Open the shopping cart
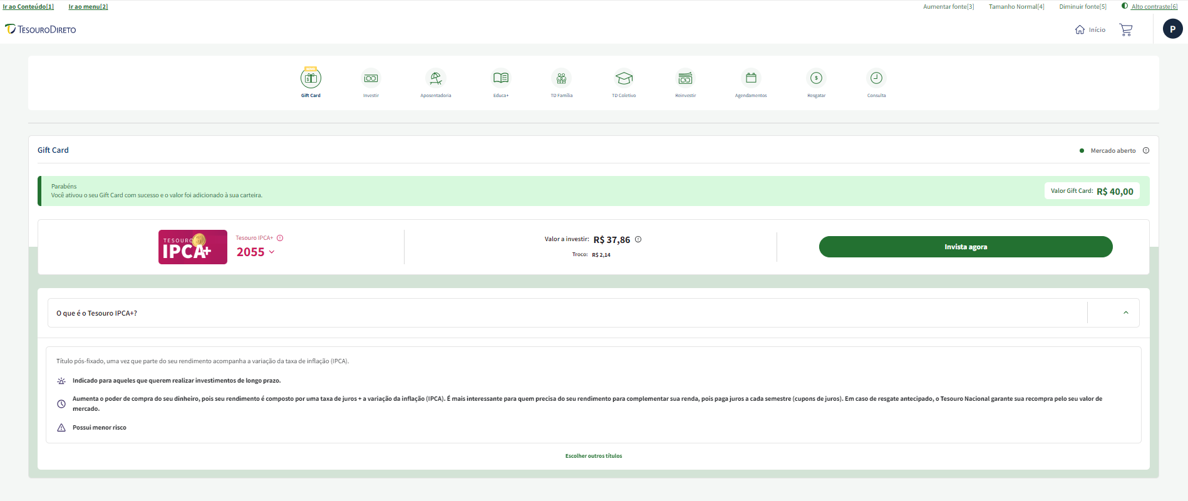Screen dimensions: 1188x501 coord(1126,30)
